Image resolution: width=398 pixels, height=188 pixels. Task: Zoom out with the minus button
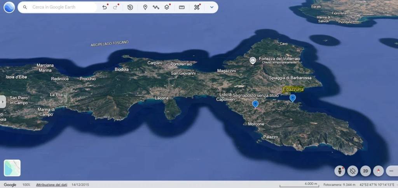391,171
